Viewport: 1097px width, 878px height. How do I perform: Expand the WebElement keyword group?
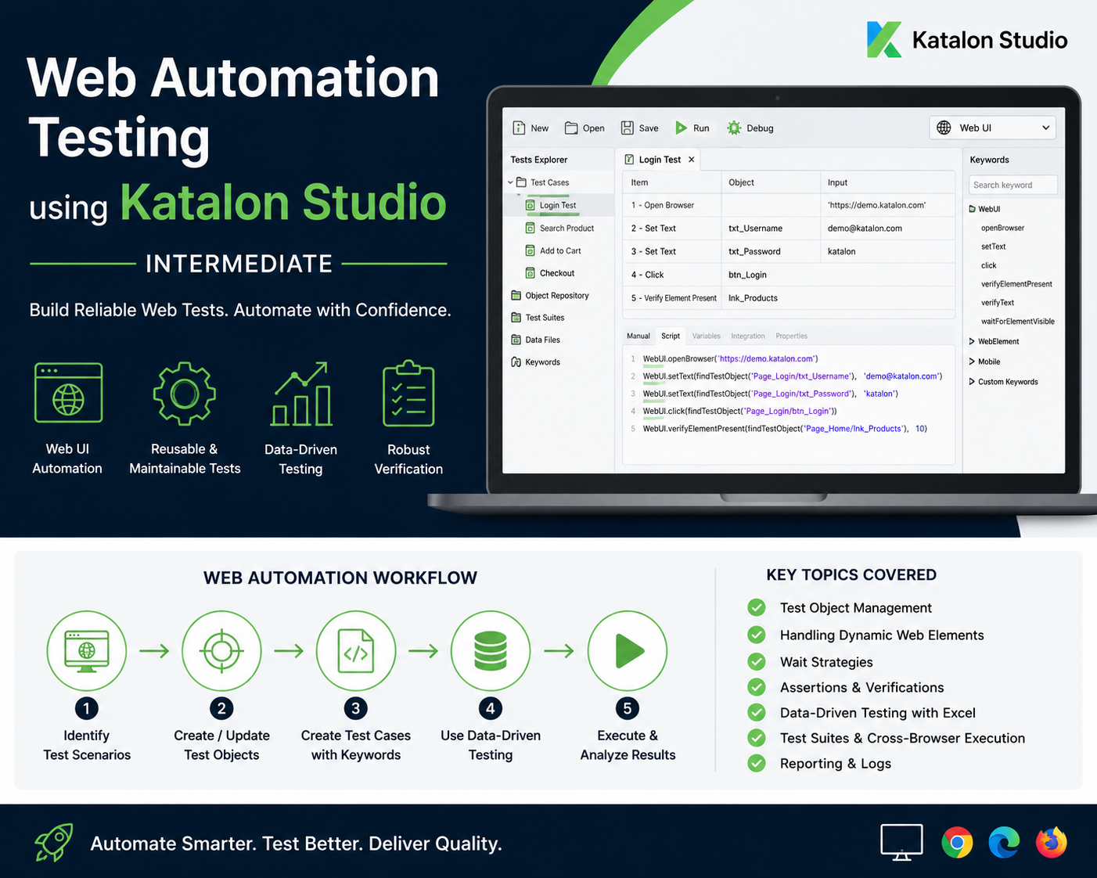pyautogui.click(x=972, y=341)
